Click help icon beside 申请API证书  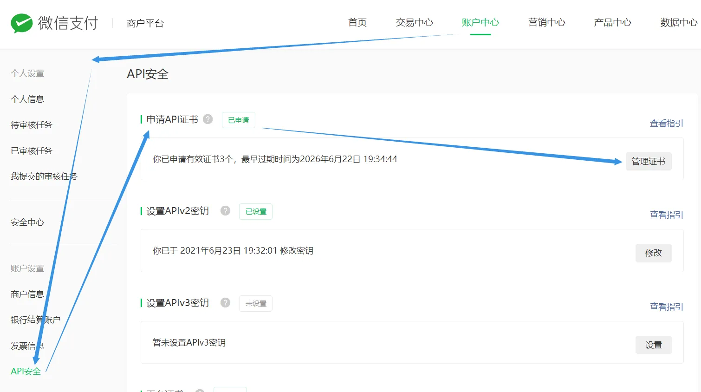coord(208,119)
